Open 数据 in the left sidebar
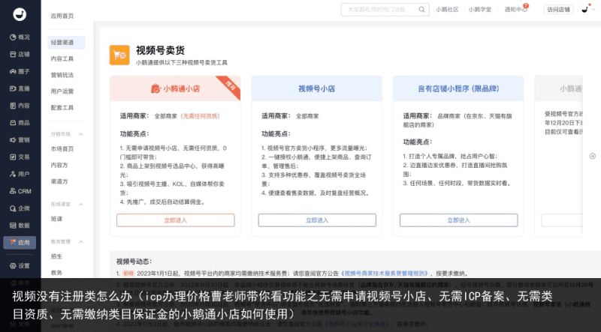 pyautogui.click(x=20, y=226)
